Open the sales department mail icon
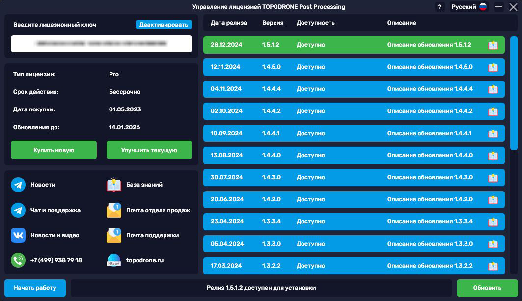 coord(113,210)
